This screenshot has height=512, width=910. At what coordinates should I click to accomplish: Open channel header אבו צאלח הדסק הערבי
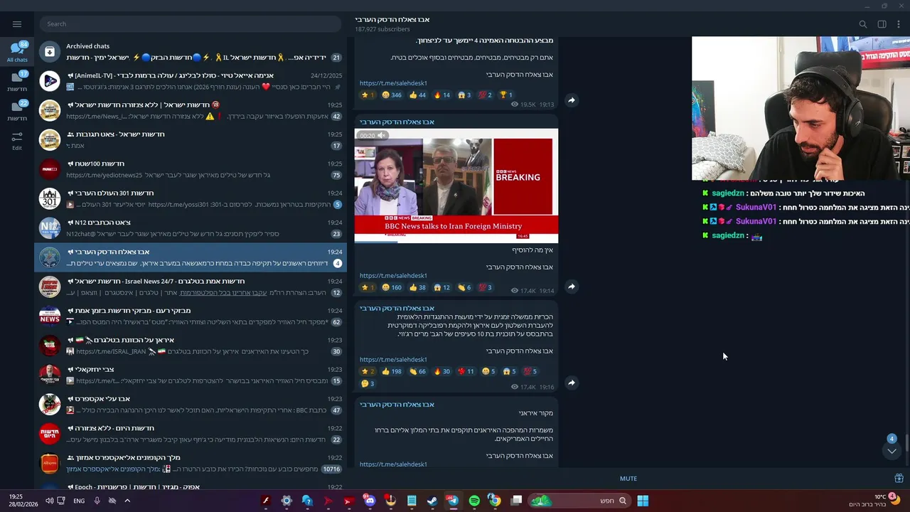(392, 20)
